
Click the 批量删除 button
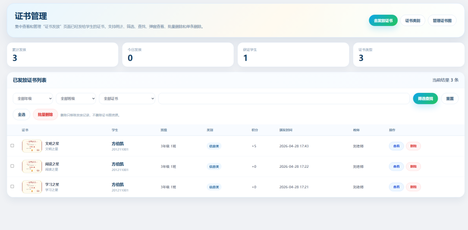coord(45,114)
